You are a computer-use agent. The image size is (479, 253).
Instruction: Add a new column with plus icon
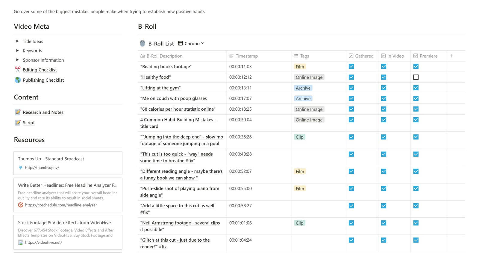pyautogui.click(x=451, y=56)
